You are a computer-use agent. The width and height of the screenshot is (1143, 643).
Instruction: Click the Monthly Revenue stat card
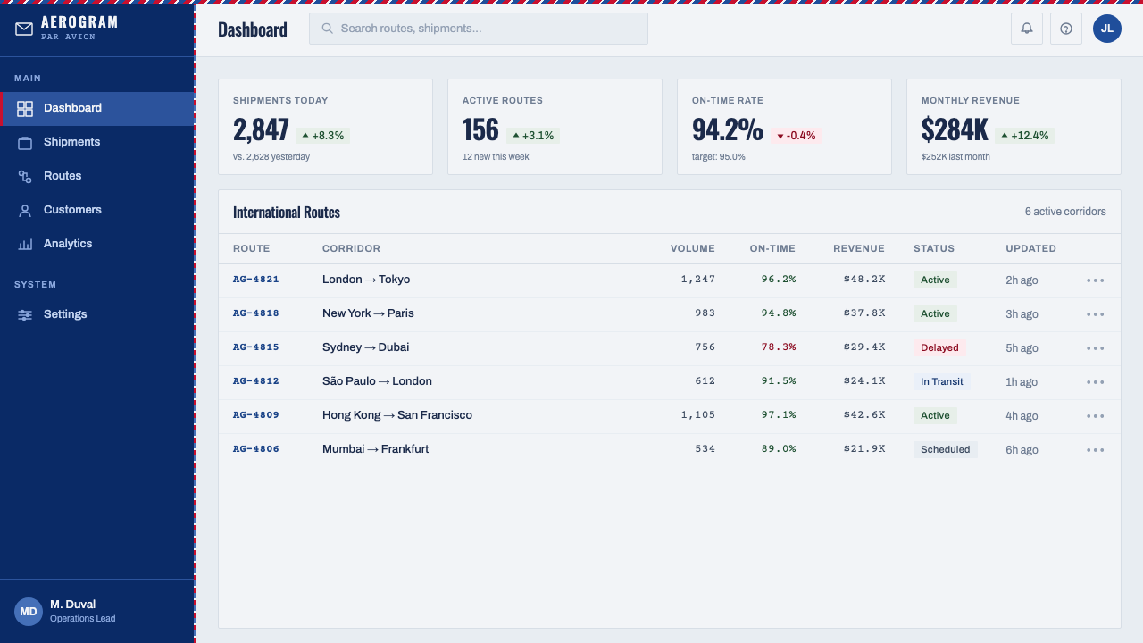[1014, 127]
